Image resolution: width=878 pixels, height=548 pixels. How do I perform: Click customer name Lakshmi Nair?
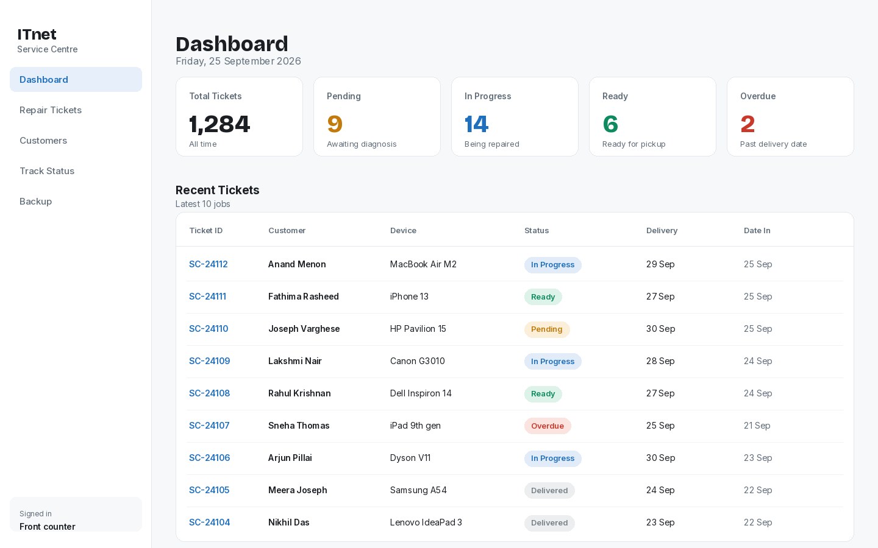coord(294,361)
